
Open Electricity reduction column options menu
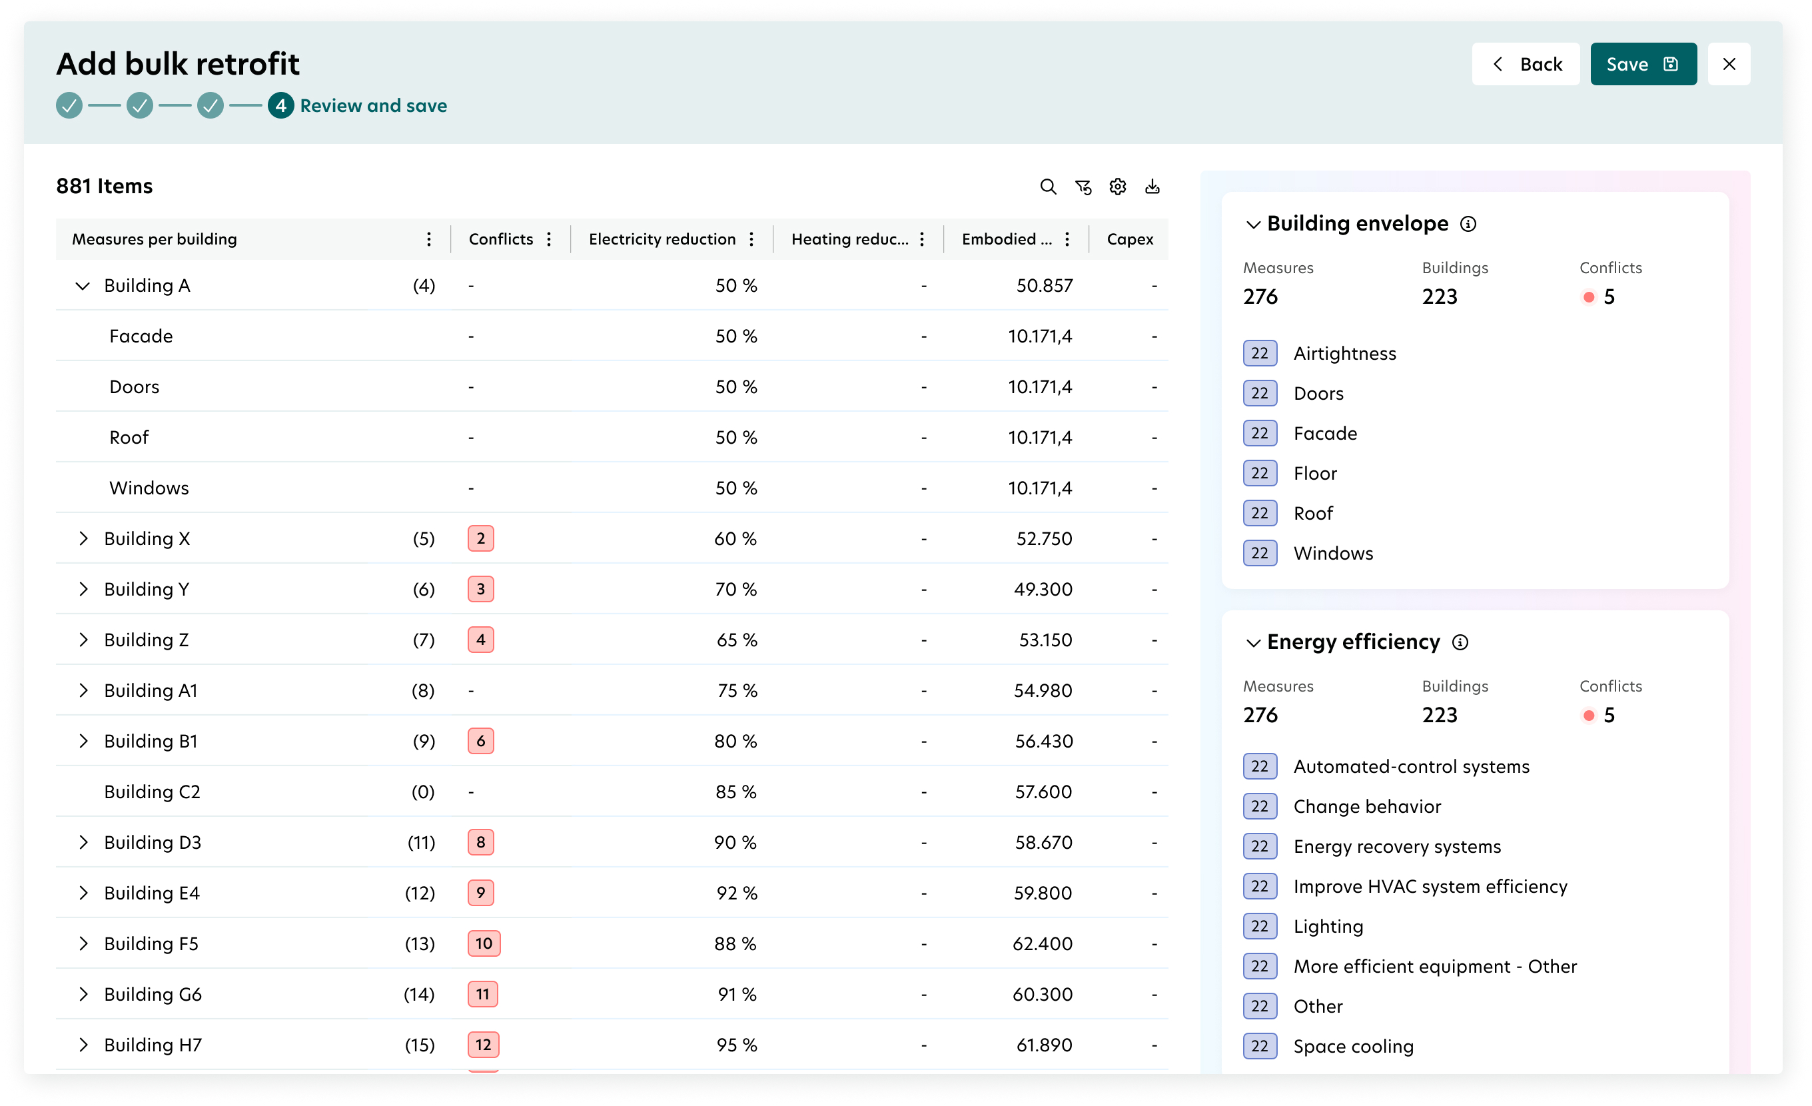pyautogui.click(x=751, y=239)
